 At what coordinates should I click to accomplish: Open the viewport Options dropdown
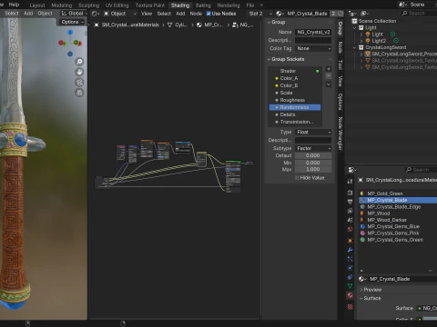coord(73,22)
